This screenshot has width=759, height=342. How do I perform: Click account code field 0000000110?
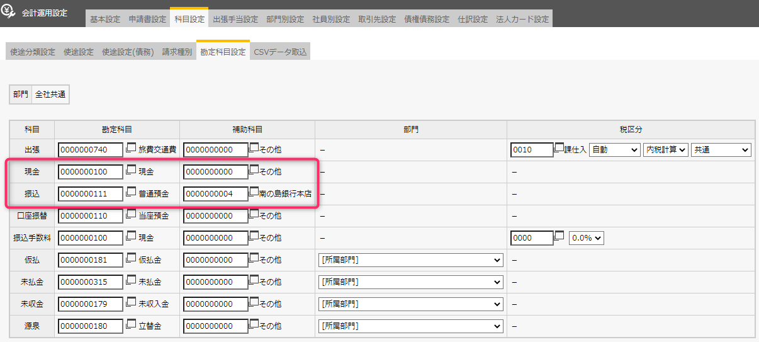click(91, 216)
